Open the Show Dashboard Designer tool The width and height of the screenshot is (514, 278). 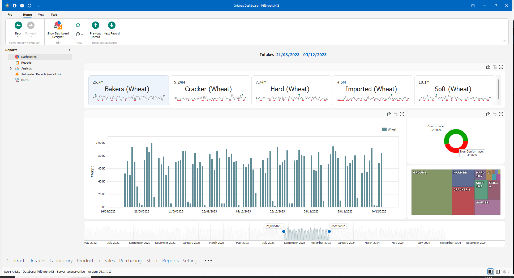(x=58, y=29)
